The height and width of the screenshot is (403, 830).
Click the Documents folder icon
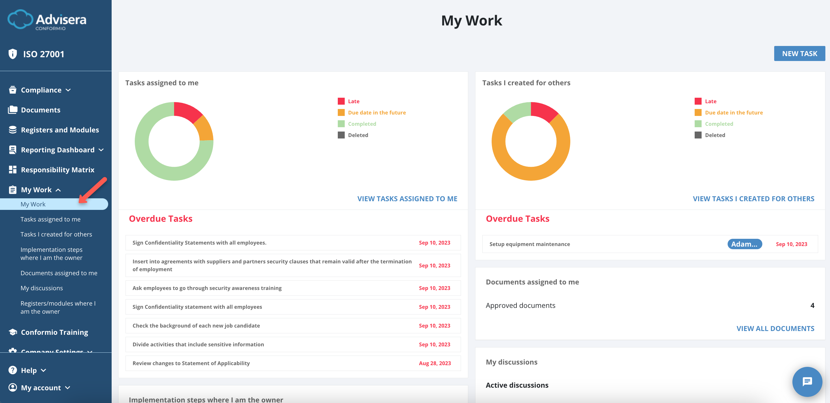tap(12, 110)
